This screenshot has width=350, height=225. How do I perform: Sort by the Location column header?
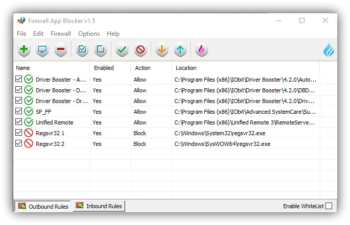(x=246, y=68)
